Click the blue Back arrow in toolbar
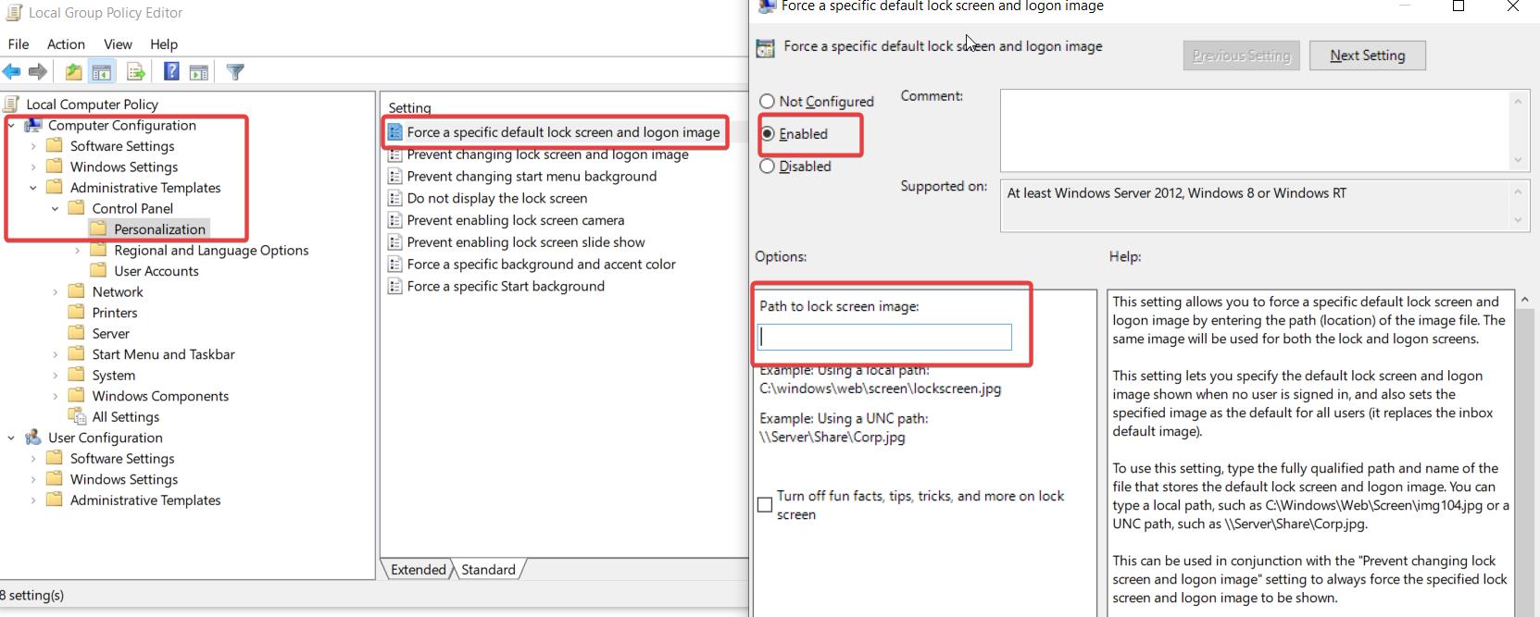1540x617 pixels. [12, 72]
